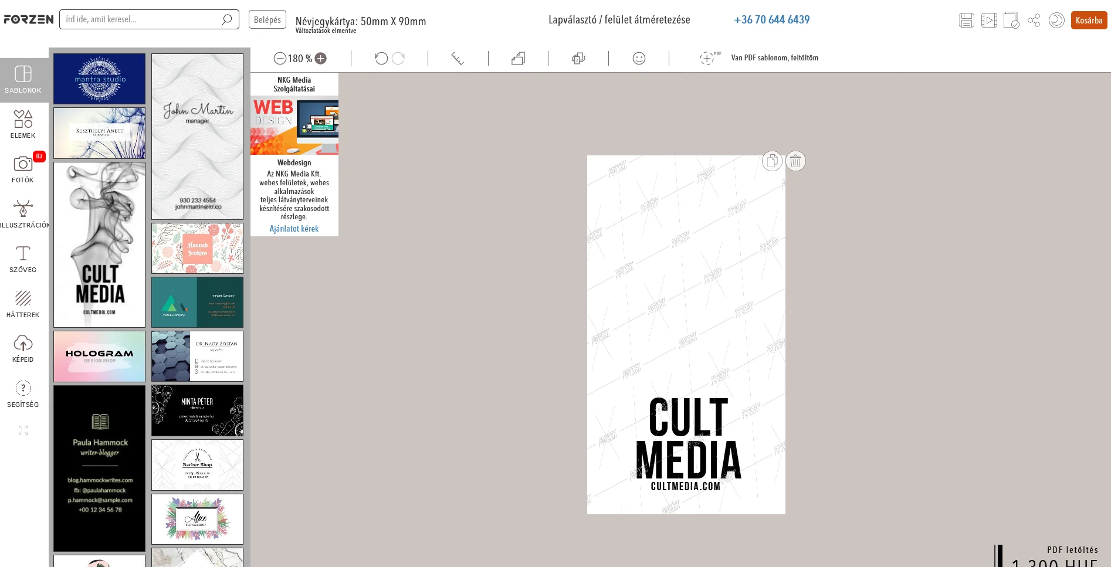The width and height of the screenshot is (1111, 567).
Task: Click the phone number +36 70 644 6439
Action: pos(771,19)
